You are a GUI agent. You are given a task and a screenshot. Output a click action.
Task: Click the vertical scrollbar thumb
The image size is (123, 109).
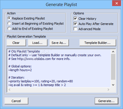[x=113, y=67]
